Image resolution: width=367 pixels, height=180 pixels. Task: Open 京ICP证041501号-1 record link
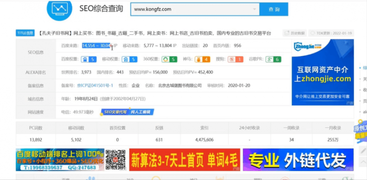(95, 85)
